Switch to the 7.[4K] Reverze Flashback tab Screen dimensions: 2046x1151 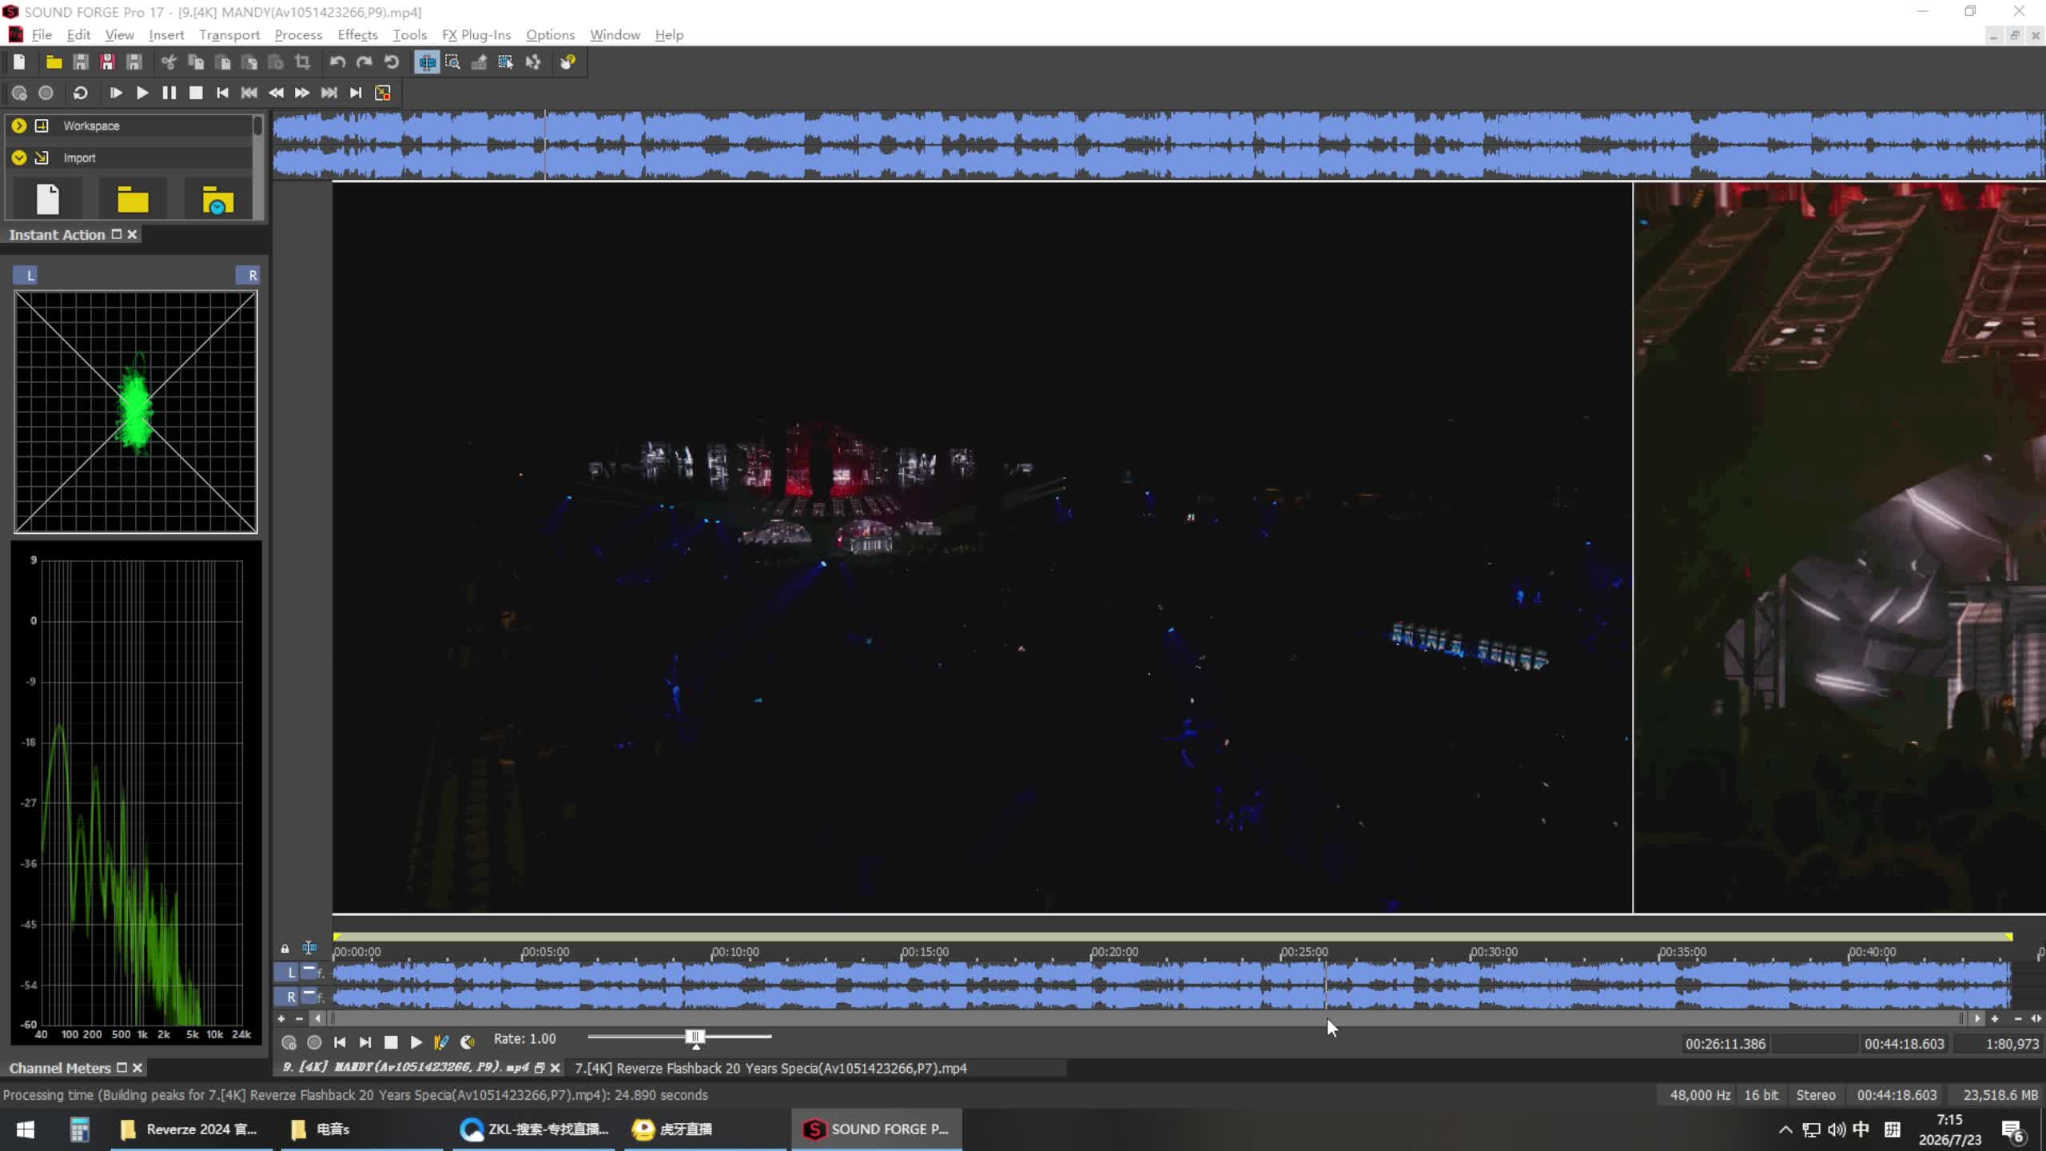[770, 1068]
